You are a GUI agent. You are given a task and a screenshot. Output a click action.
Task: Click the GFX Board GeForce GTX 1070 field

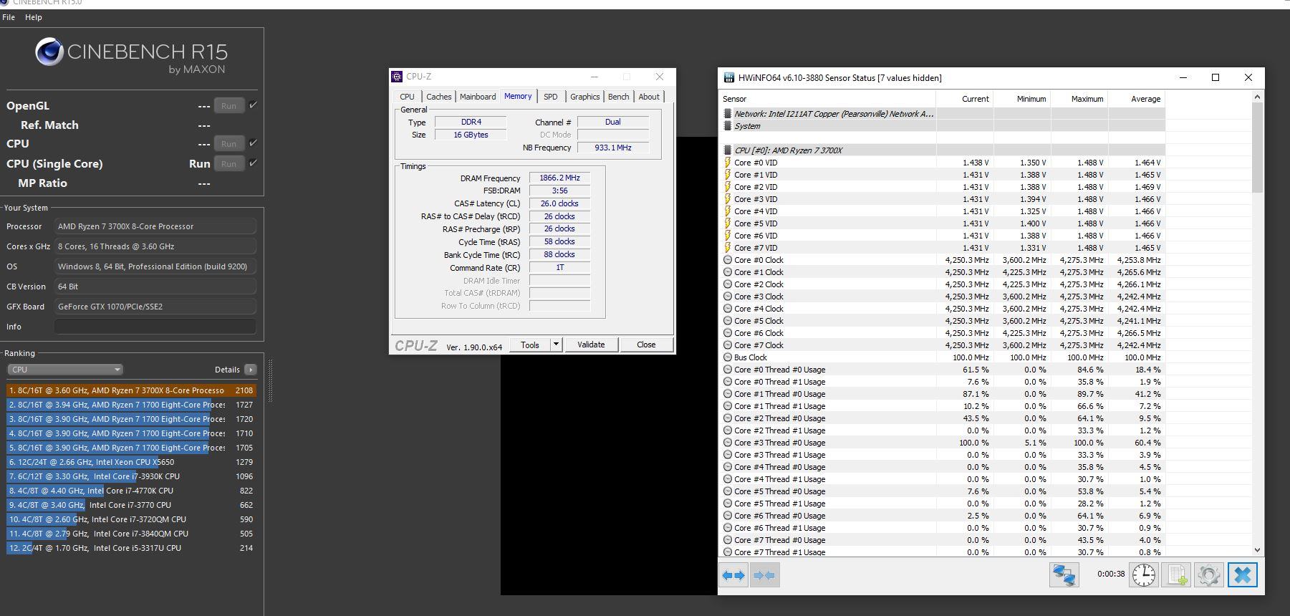tap(155, 307)
